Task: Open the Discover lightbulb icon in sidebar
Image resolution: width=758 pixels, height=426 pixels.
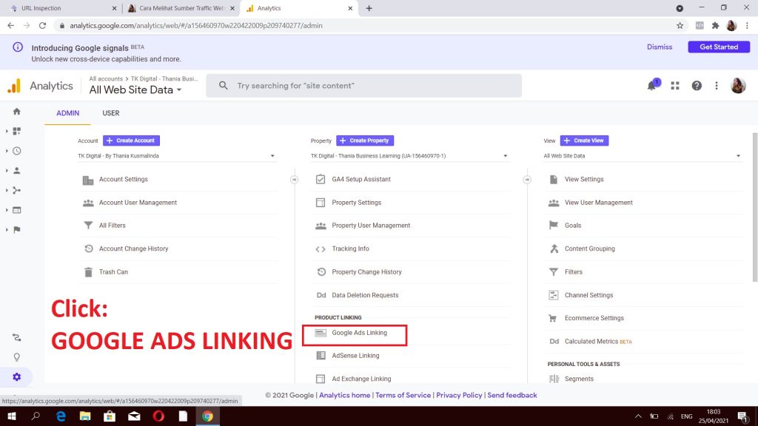Action: tap(17, 357)
